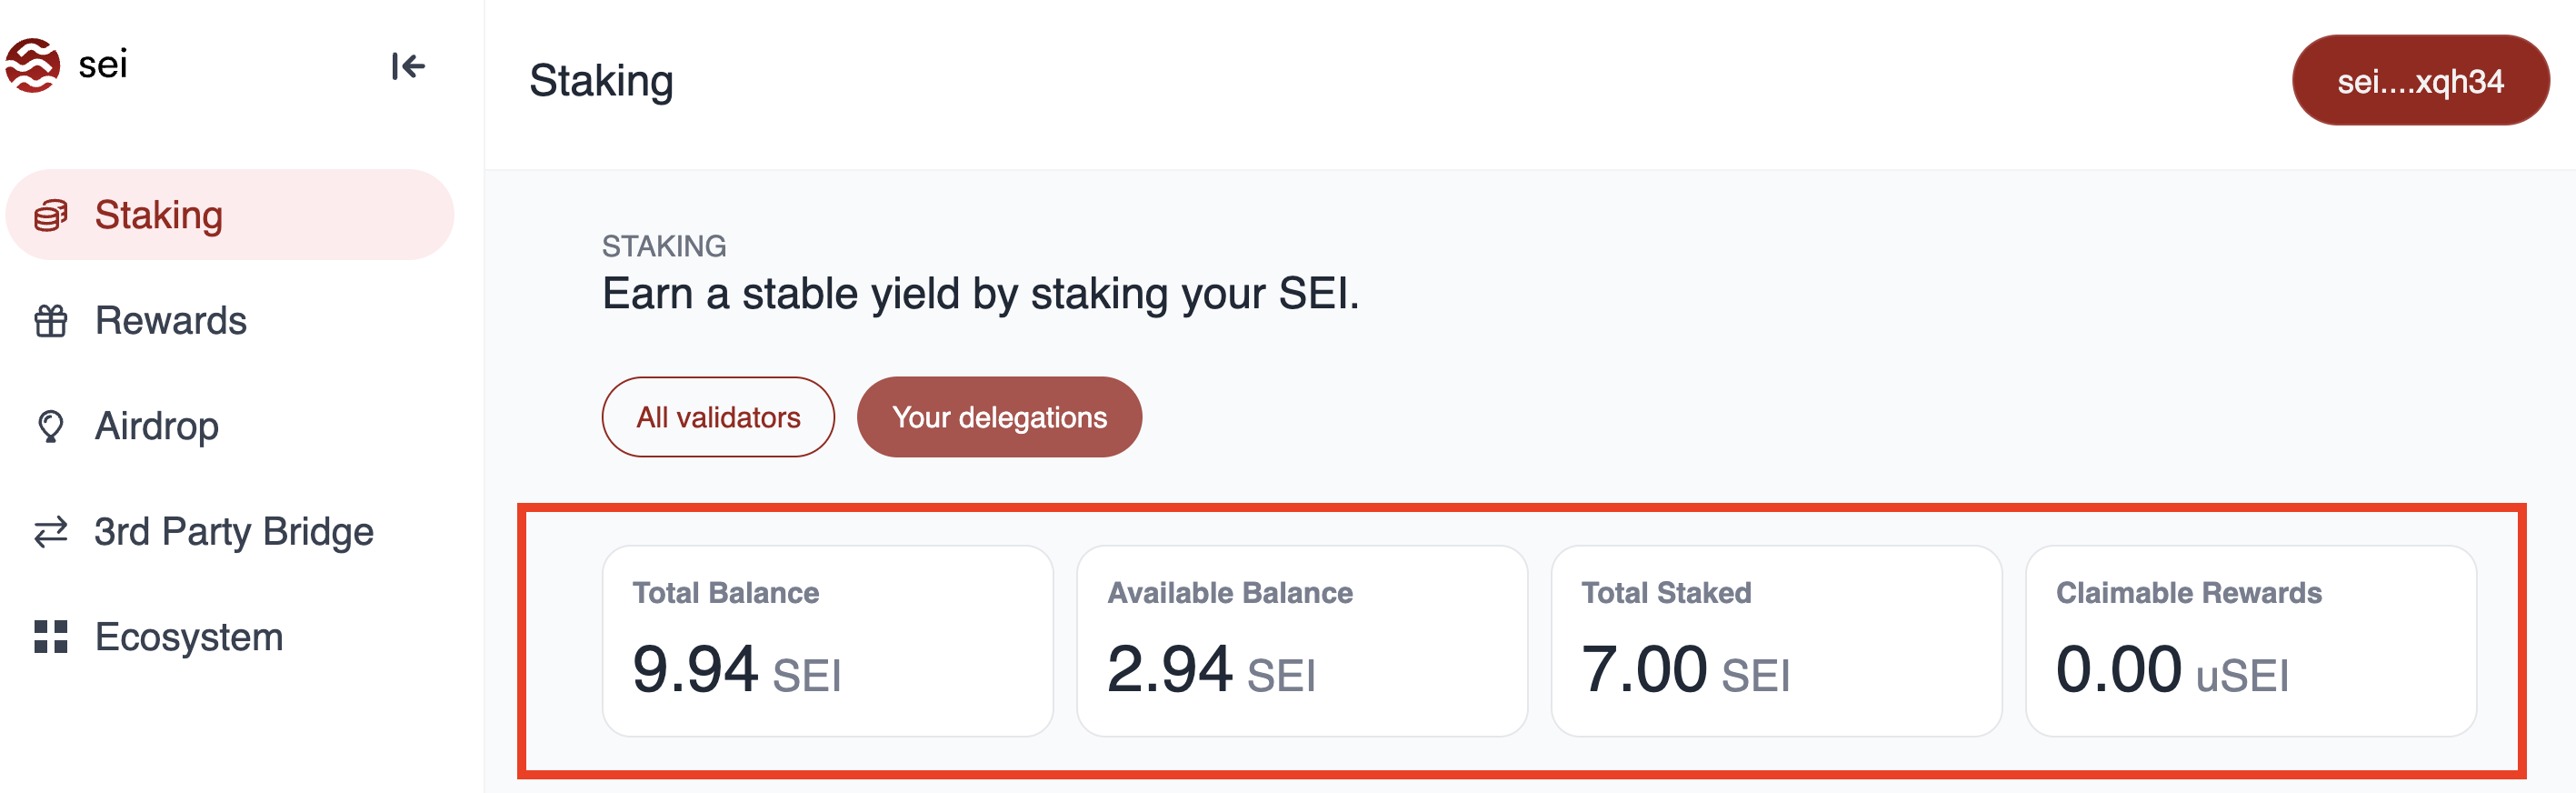Open the Staking sidebar item
The image size is (2576, 793).
[230, 215]
